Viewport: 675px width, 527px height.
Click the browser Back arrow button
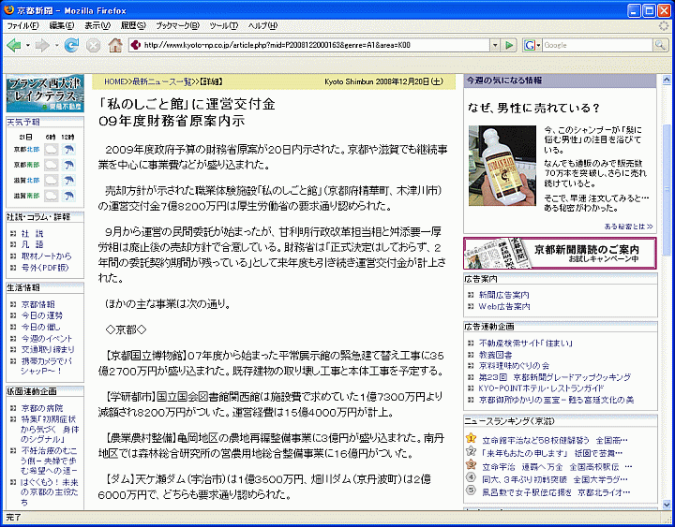(16, 45)
